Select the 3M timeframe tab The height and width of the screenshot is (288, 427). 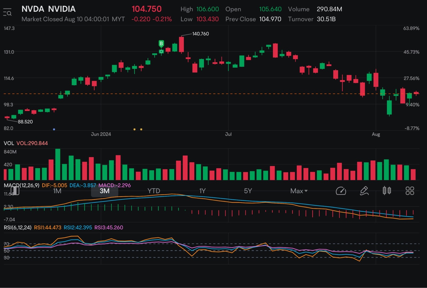(x=105, y=191)
